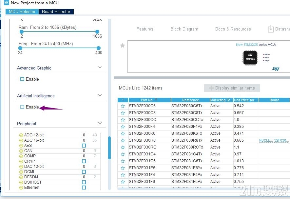Image resolution: width=290 pixels, height=199 pixels.
Task: Check the DSIHOST peripheral checkbox
Action: pos(84,182)
